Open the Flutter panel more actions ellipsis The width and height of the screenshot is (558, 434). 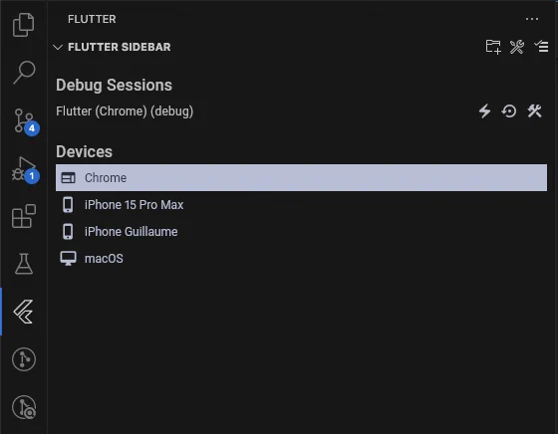(532, 19)
